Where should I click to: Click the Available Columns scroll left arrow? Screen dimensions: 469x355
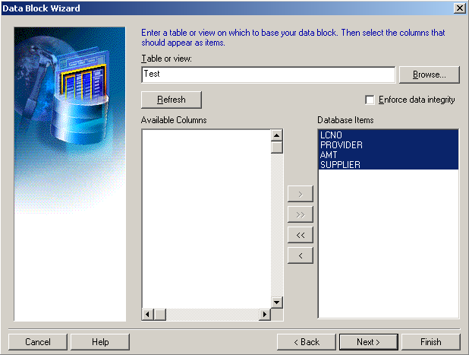point(147,315)
